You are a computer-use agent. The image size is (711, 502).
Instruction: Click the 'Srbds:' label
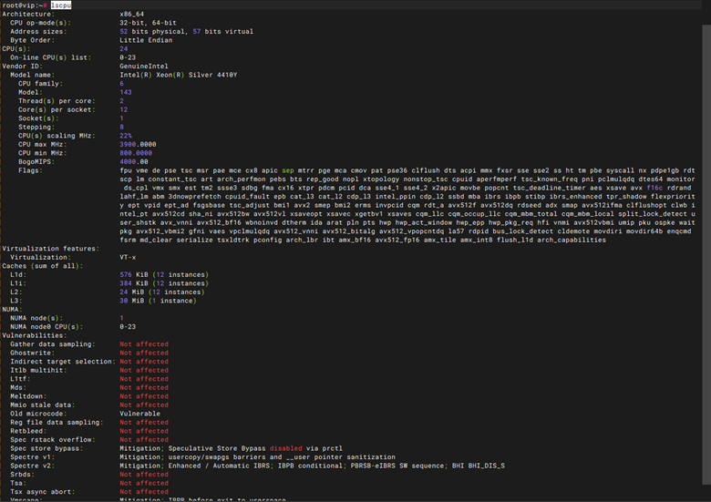click(x=22, y=475)
